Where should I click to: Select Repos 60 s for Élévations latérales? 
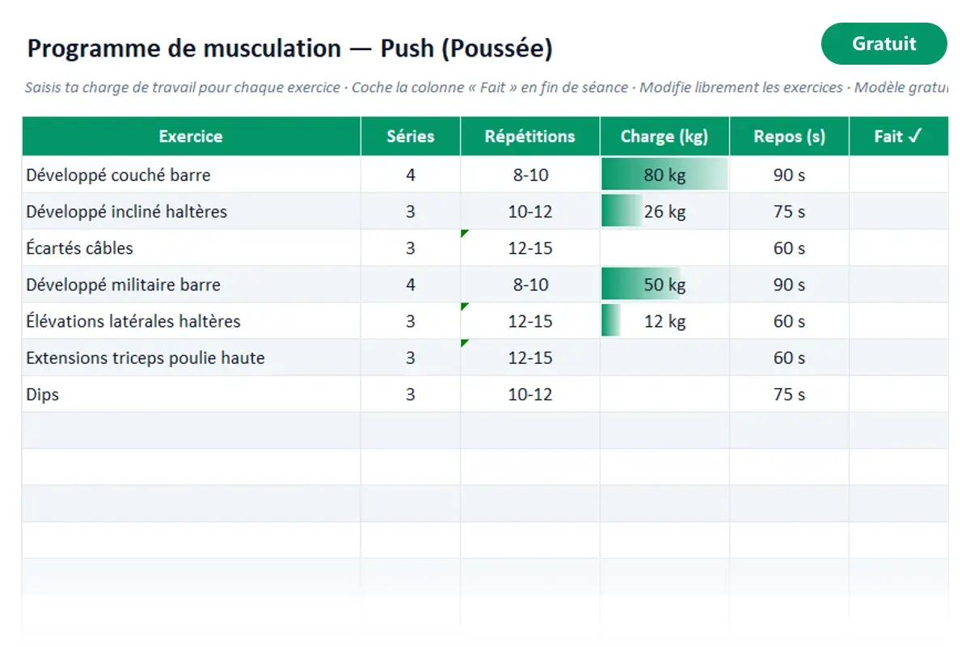(x=789, y=321)
